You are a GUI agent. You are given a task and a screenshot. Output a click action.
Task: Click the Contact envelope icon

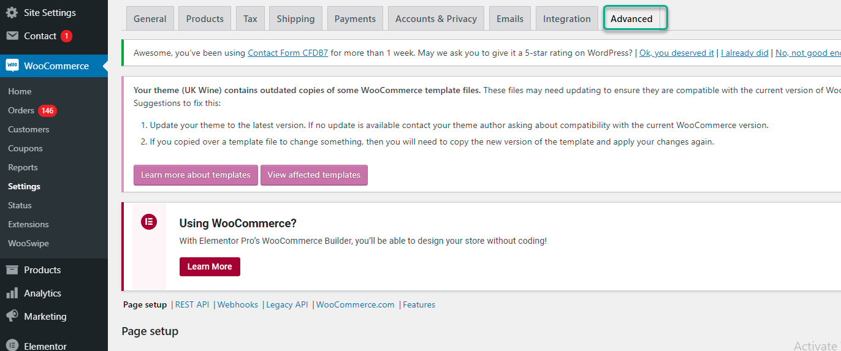12,36
